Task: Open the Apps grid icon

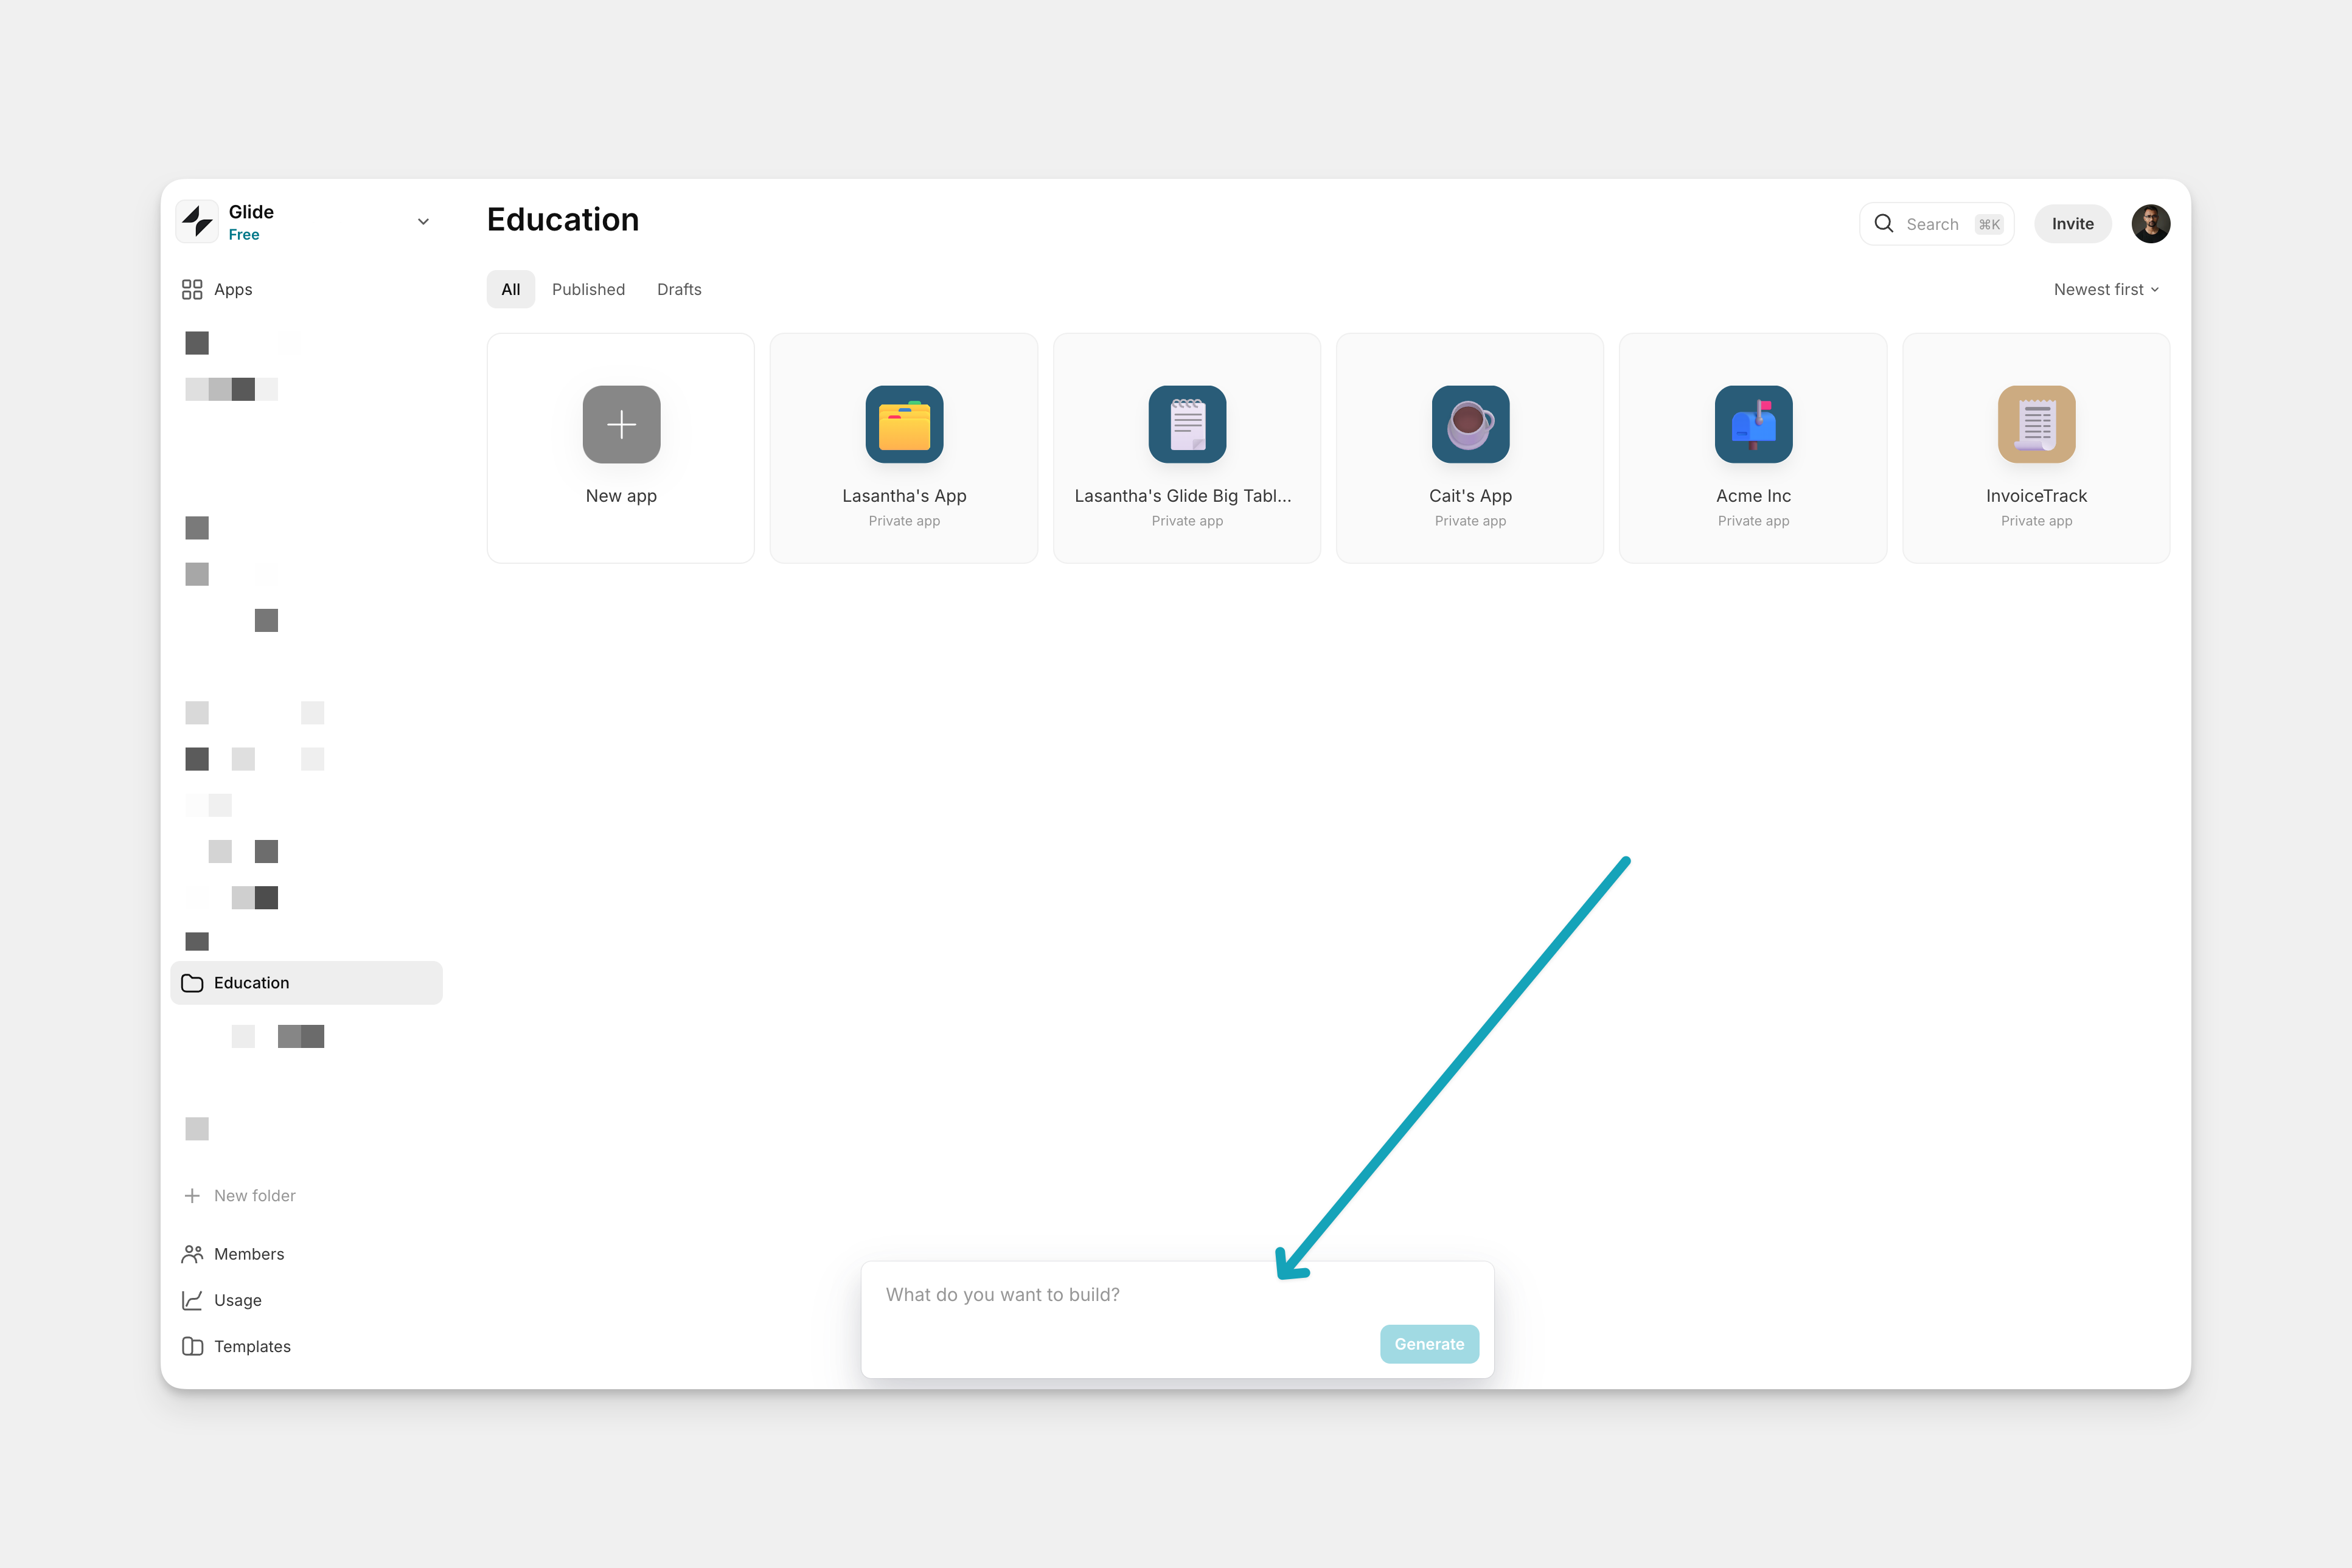Action: coord(192,289)
